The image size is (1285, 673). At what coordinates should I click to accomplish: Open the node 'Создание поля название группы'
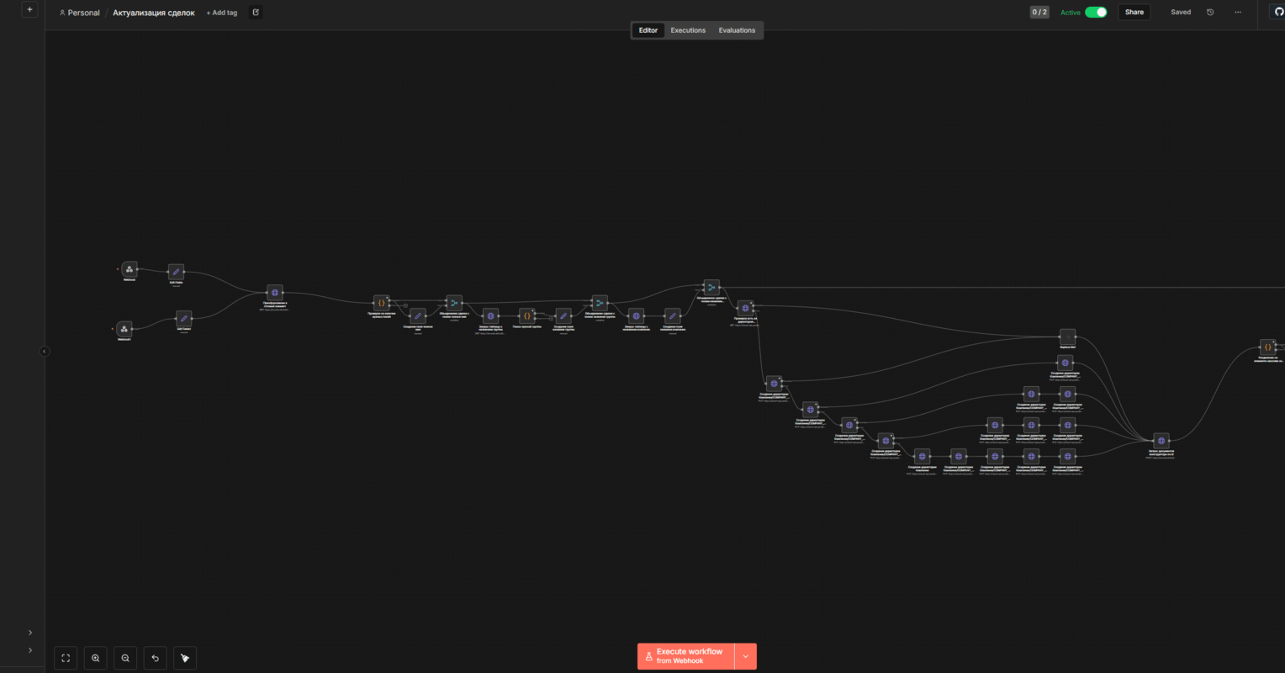point(563,316)
